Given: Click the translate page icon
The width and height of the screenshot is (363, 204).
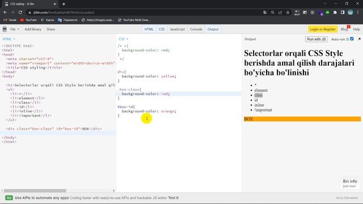Looking at the screenshot, I should click(265, 12).
